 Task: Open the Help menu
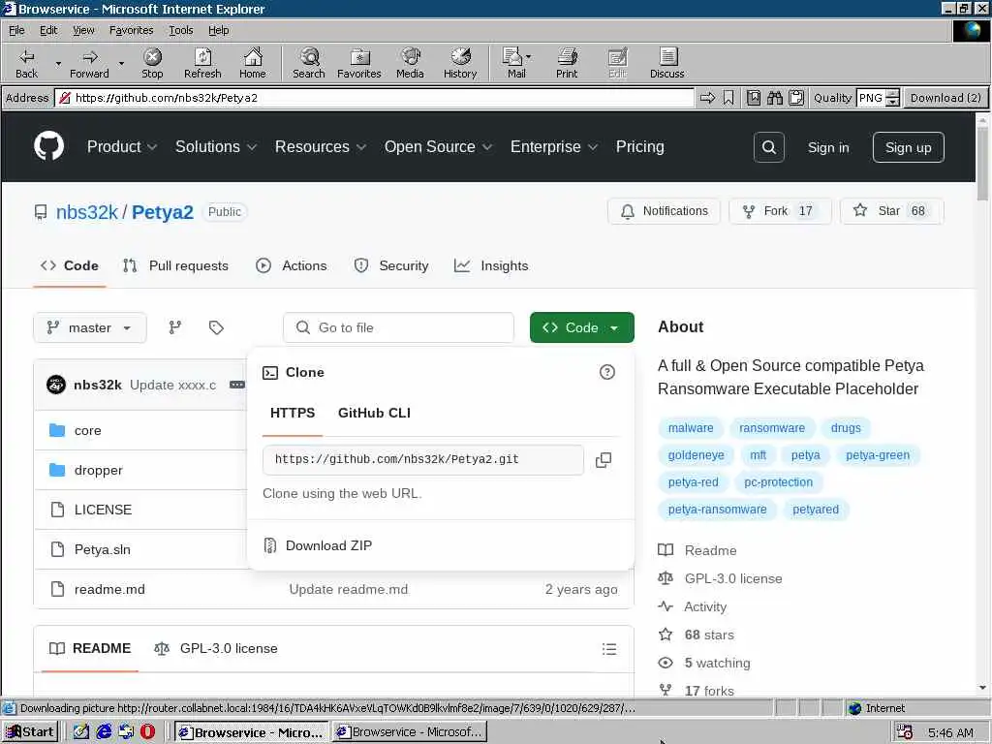tap(218, 30)
